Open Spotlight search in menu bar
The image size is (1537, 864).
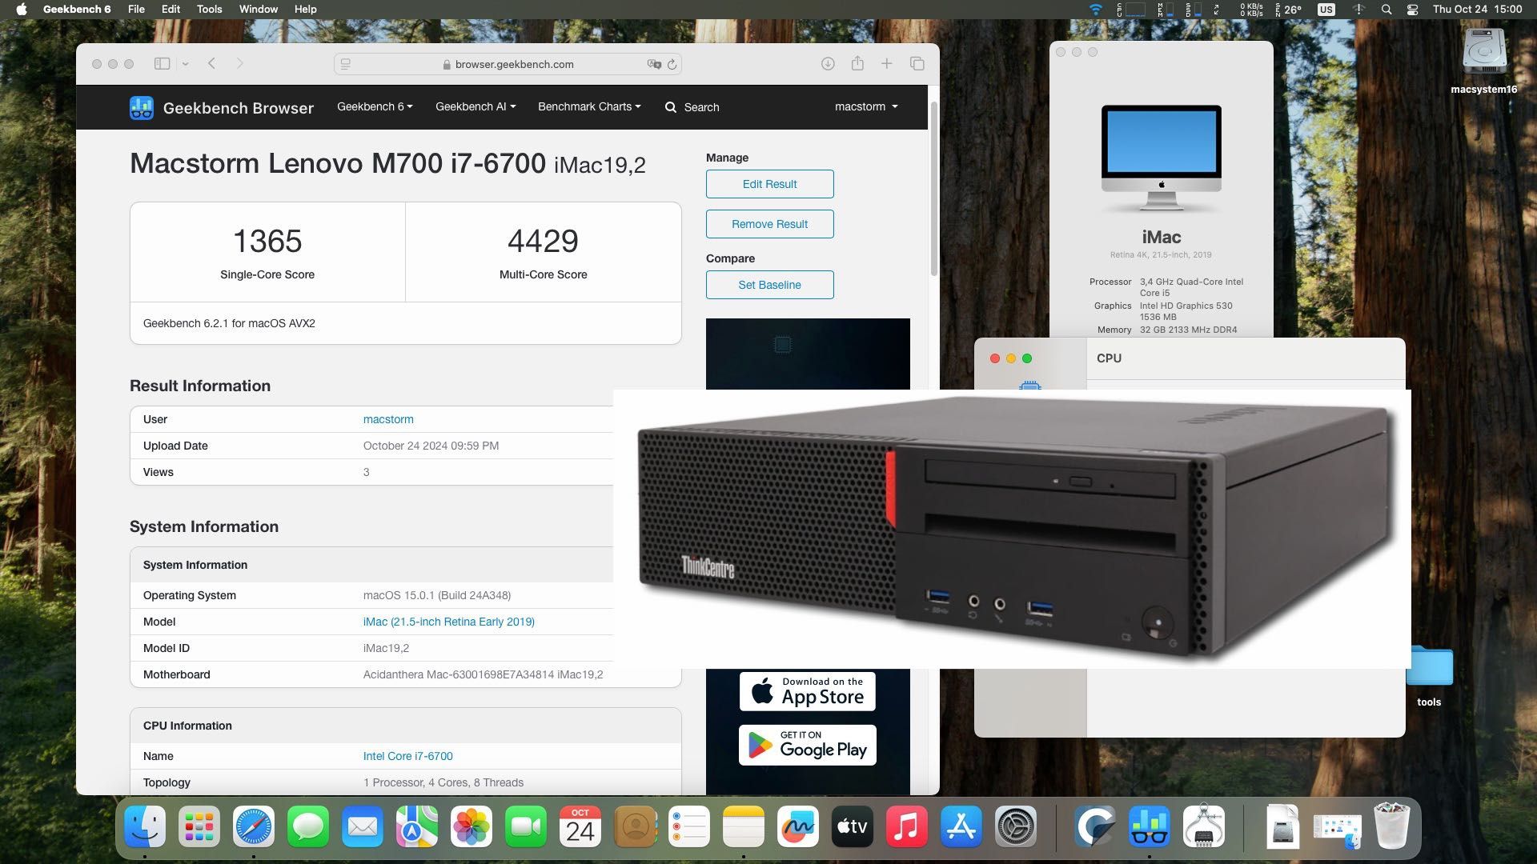click(x=1387, y=10)
